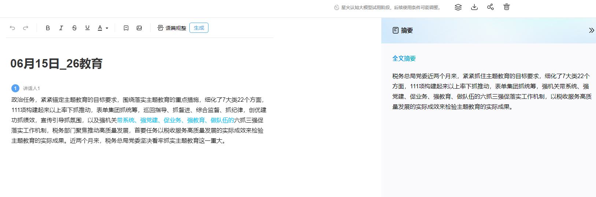Apply underline formatting
This screenshot has width=596, height=197.
pos(87,28)
